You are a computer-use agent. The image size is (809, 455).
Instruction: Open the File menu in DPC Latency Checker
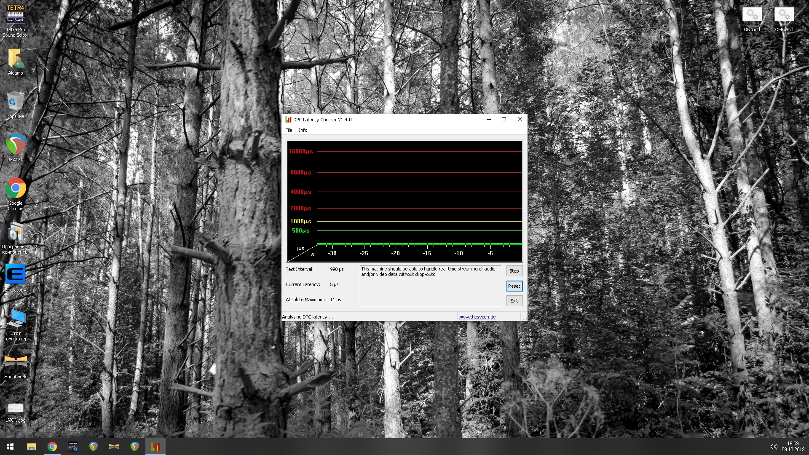click(289, 130)
